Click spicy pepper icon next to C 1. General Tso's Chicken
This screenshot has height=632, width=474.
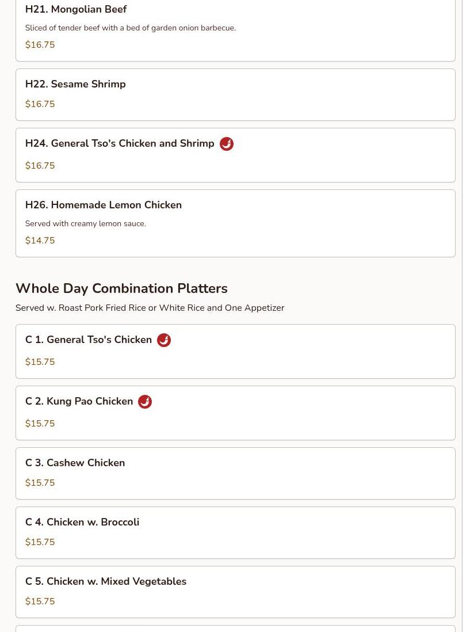tap(164, 340)
